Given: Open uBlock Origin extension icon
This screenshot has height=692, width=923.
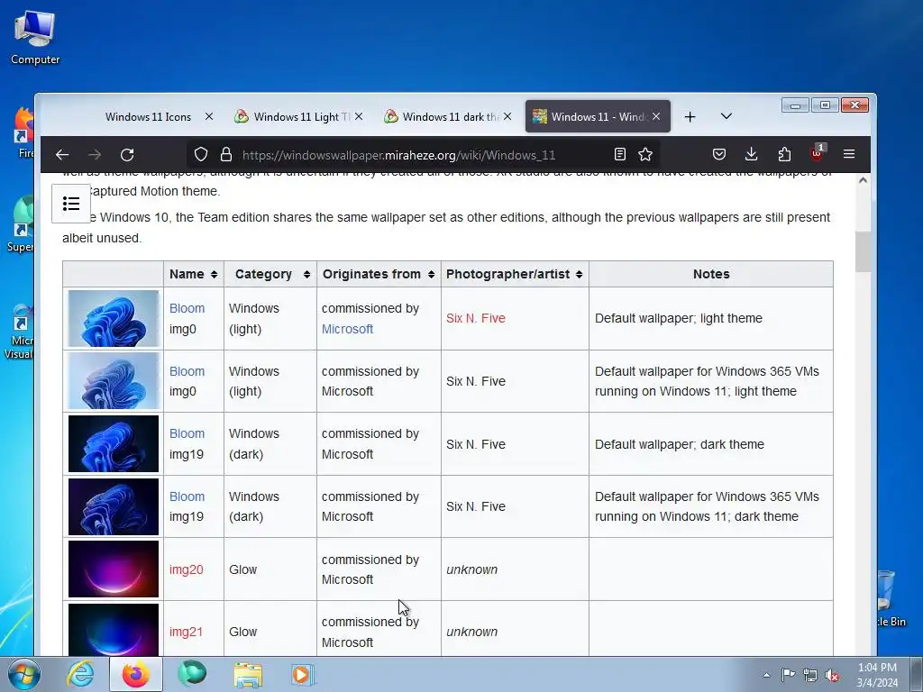Looking at the screenshot, I should pyautogui.click(x=817, y=153).
